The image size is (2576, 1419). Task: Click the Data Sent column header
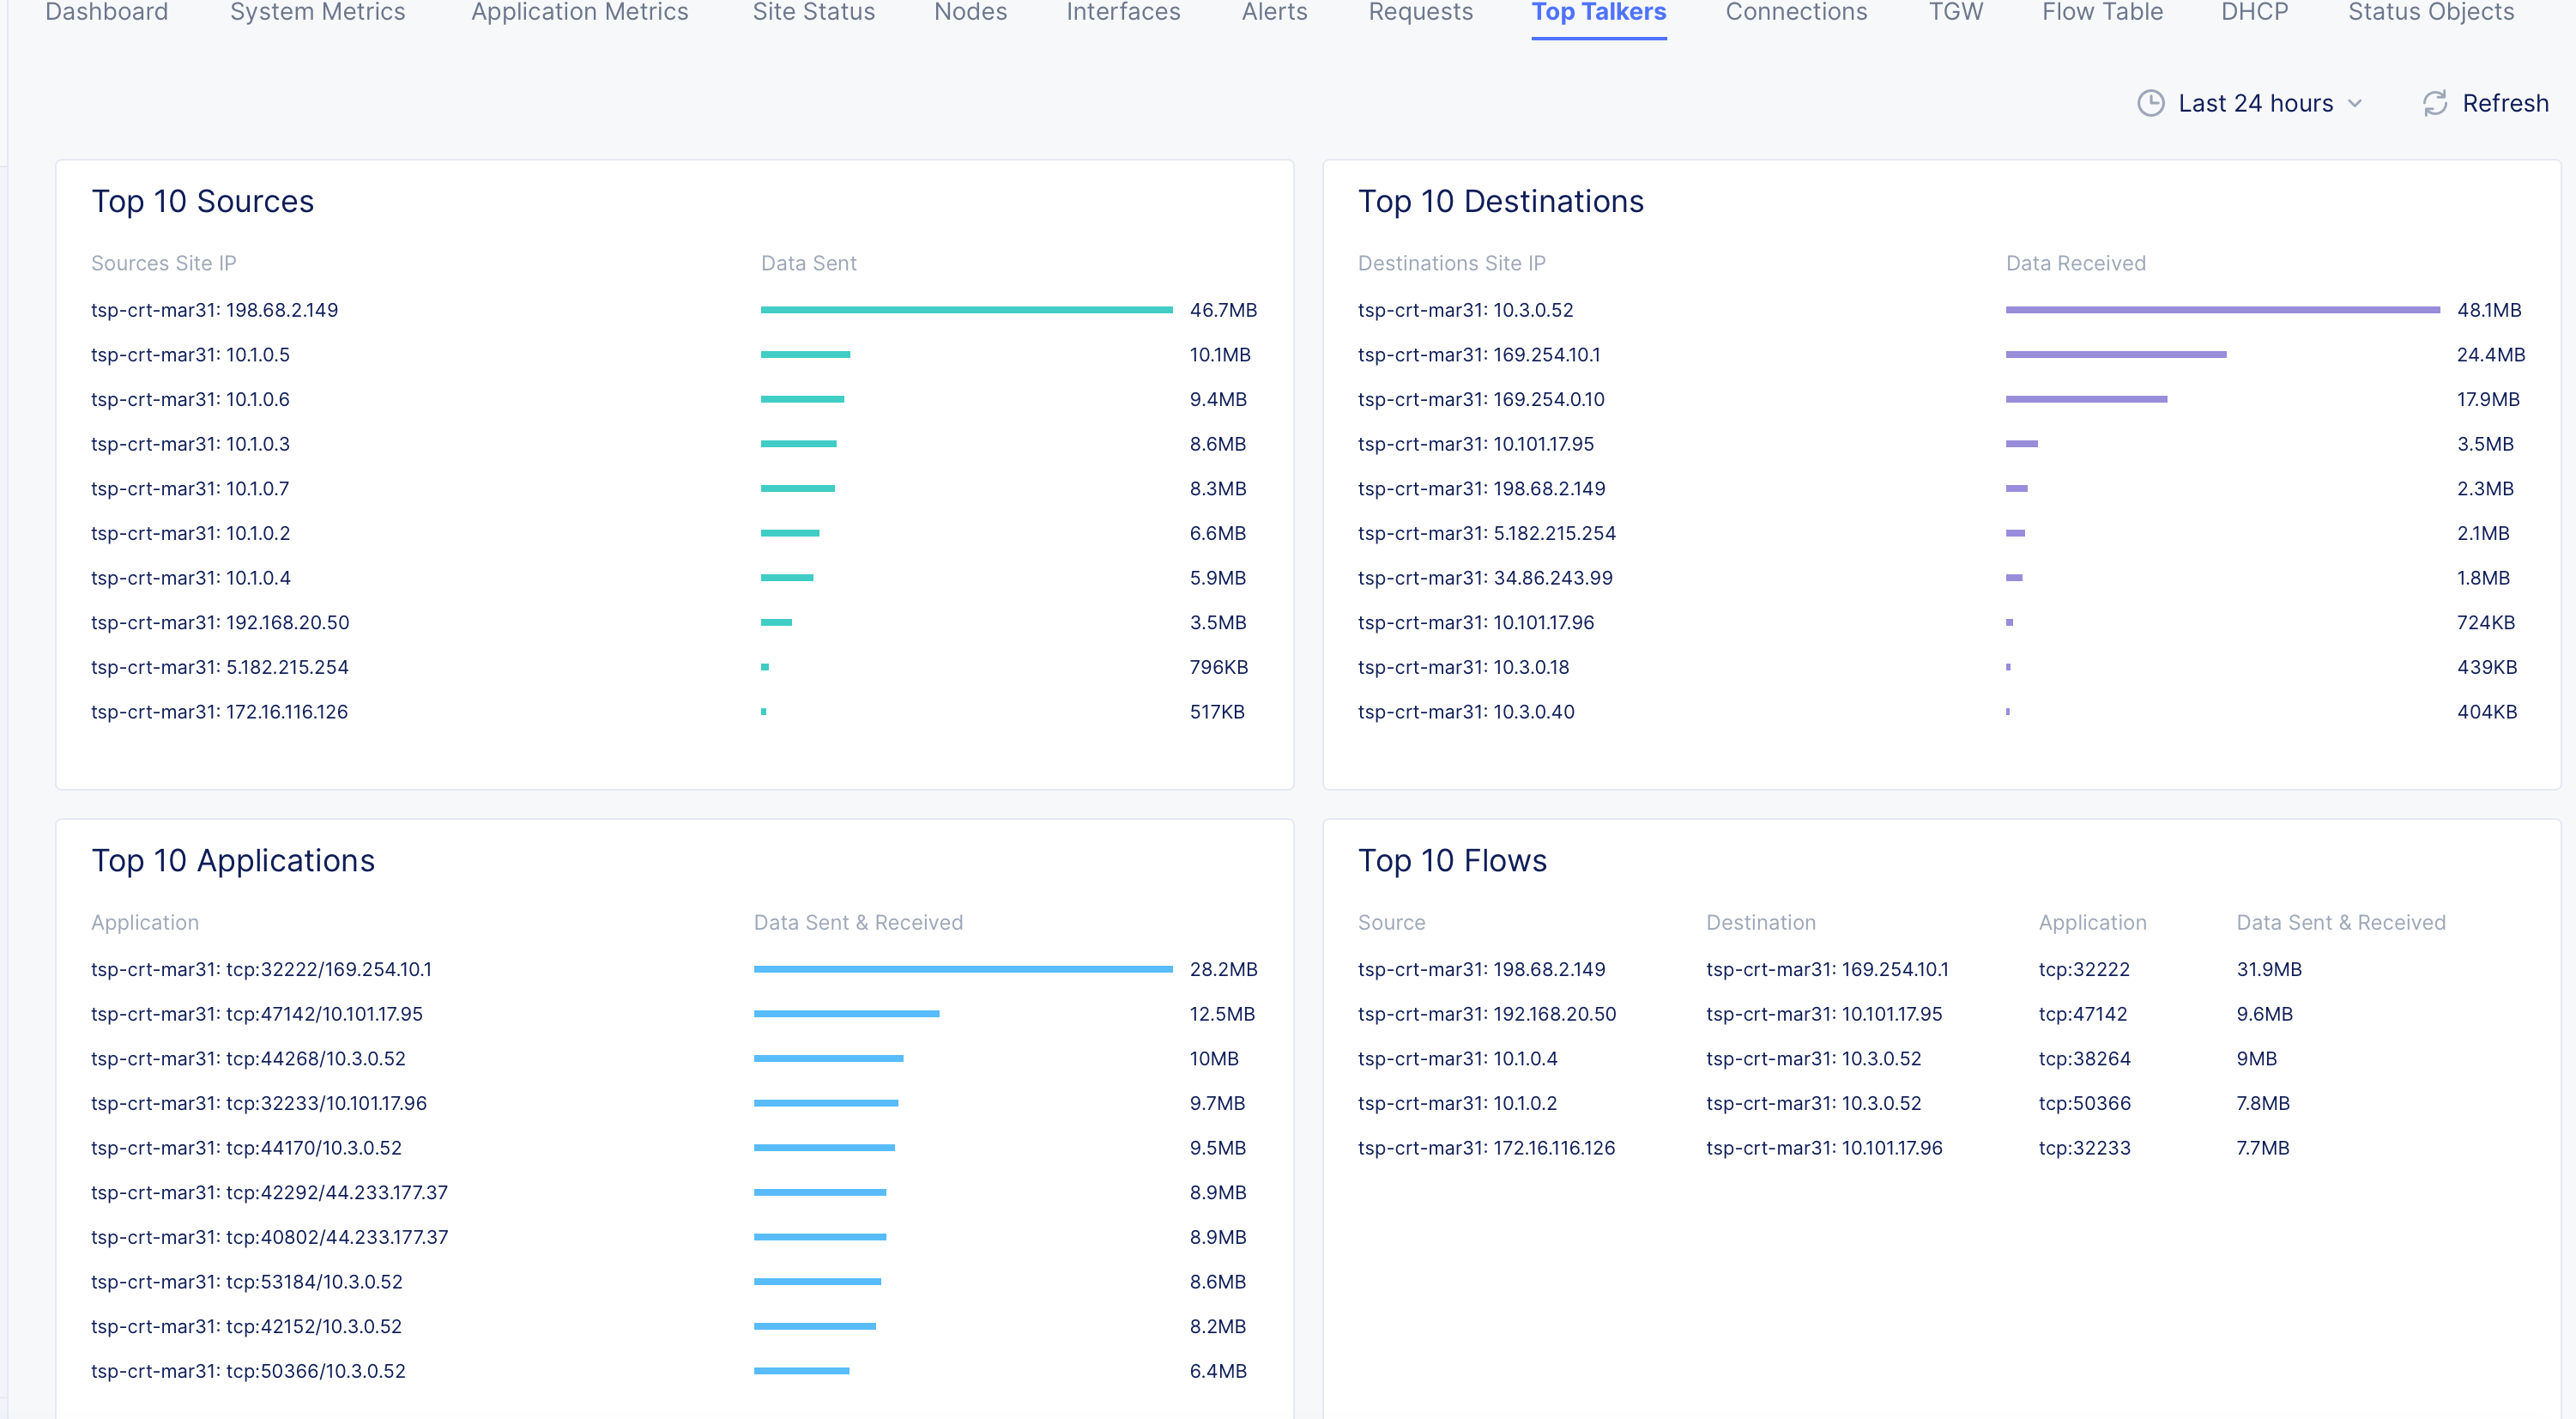(808, 264)
